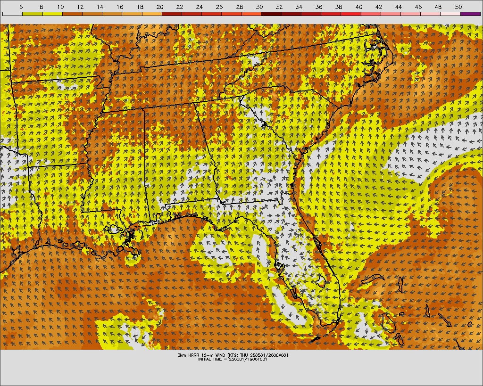This screenshot has height=386, width=483.
Task: Select the red swatch between 22 and 24
Action: [192, 14]
